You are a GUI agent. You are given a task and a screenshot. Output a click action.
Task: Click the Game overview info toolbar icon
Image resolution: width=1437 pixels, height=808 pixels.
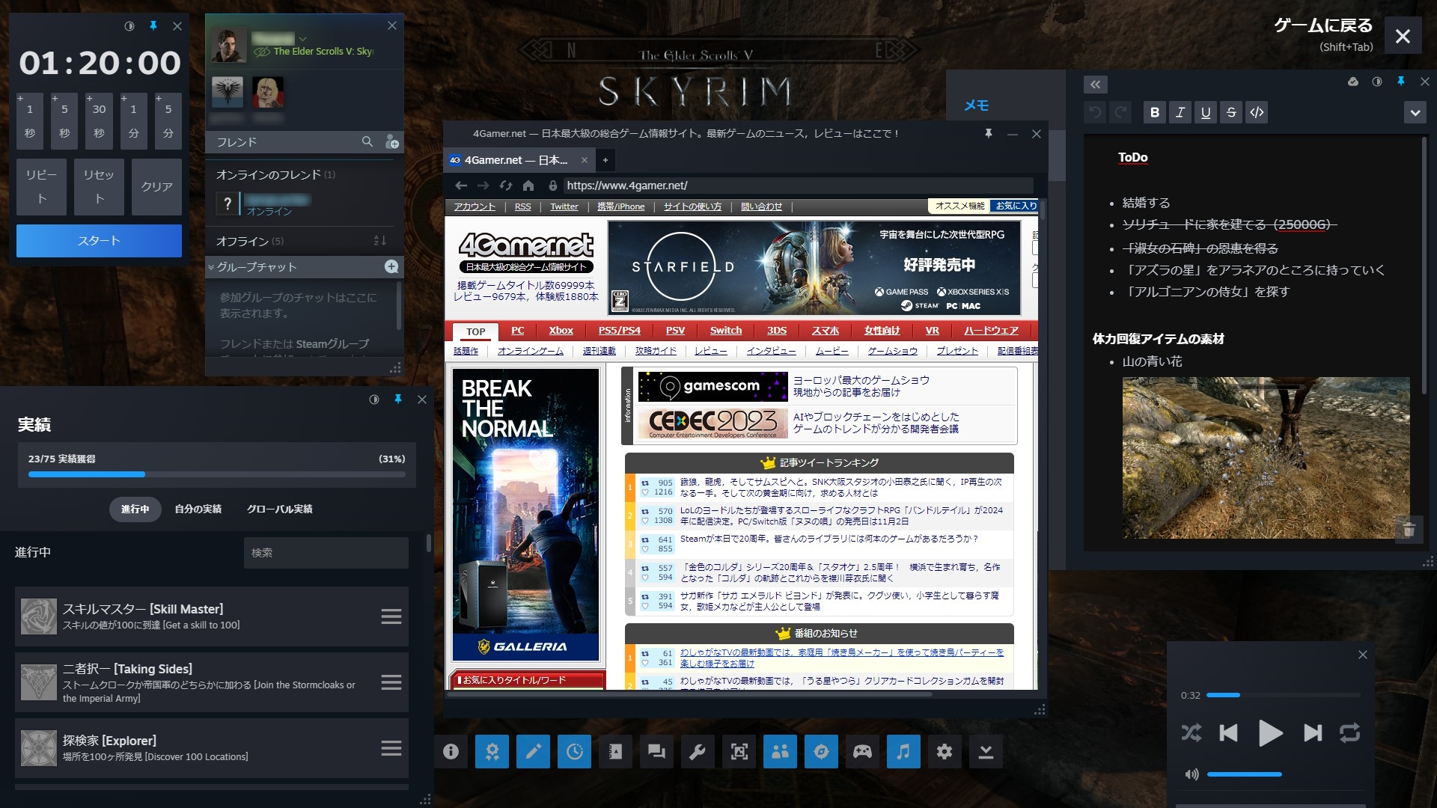coord(451,751)
